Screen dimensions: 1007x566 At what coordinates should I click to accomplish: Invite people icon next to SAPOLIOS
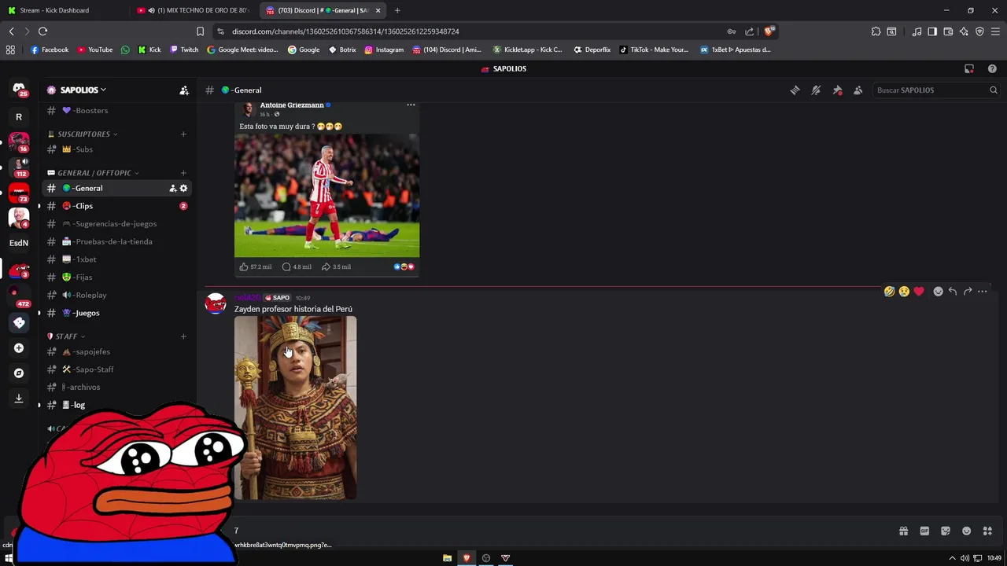[184, 90]
